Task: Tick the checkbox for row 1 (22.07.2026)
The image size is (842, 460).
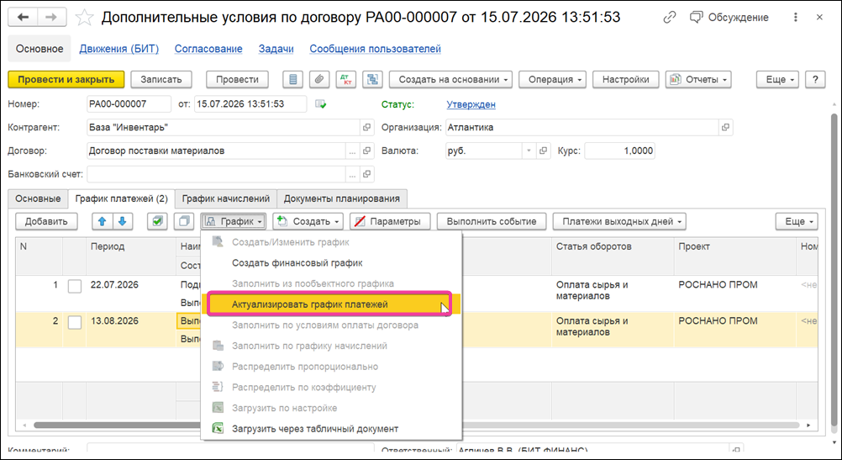Action: coord(75,286)
